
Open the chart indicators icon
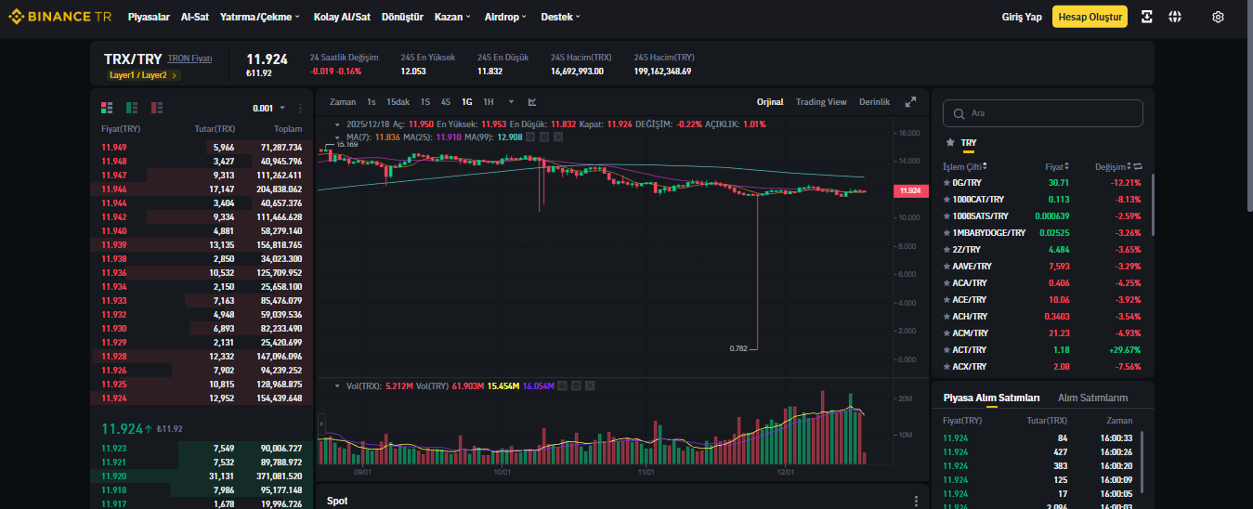(532, 102)
